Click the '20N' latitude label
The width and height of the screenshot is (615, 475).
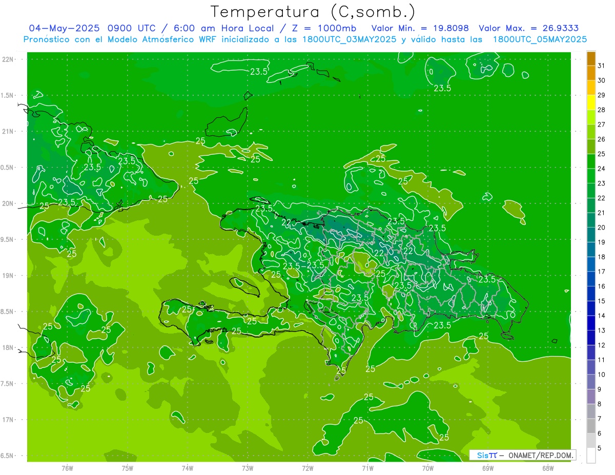(x=7, y=203)
